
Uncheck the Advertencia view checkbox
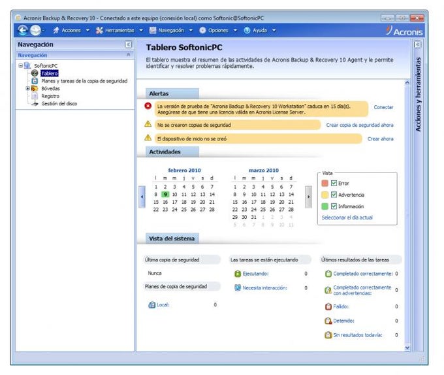tap(334, 195)
